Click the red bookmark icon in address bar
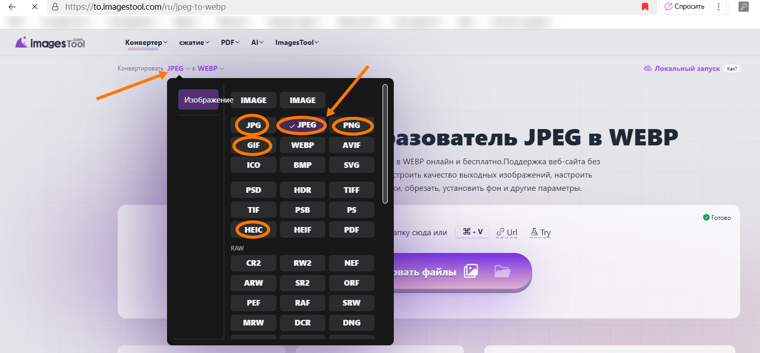The image size is (760, 353). click(645, 7)
